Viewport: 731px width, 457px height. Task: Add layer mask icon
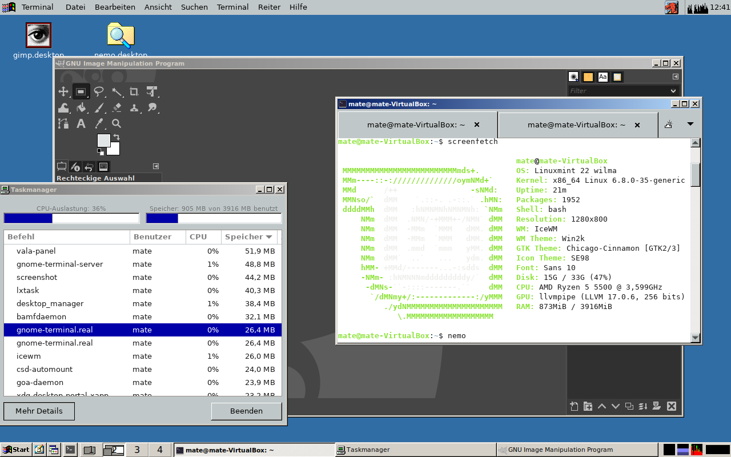coord(657,406)
